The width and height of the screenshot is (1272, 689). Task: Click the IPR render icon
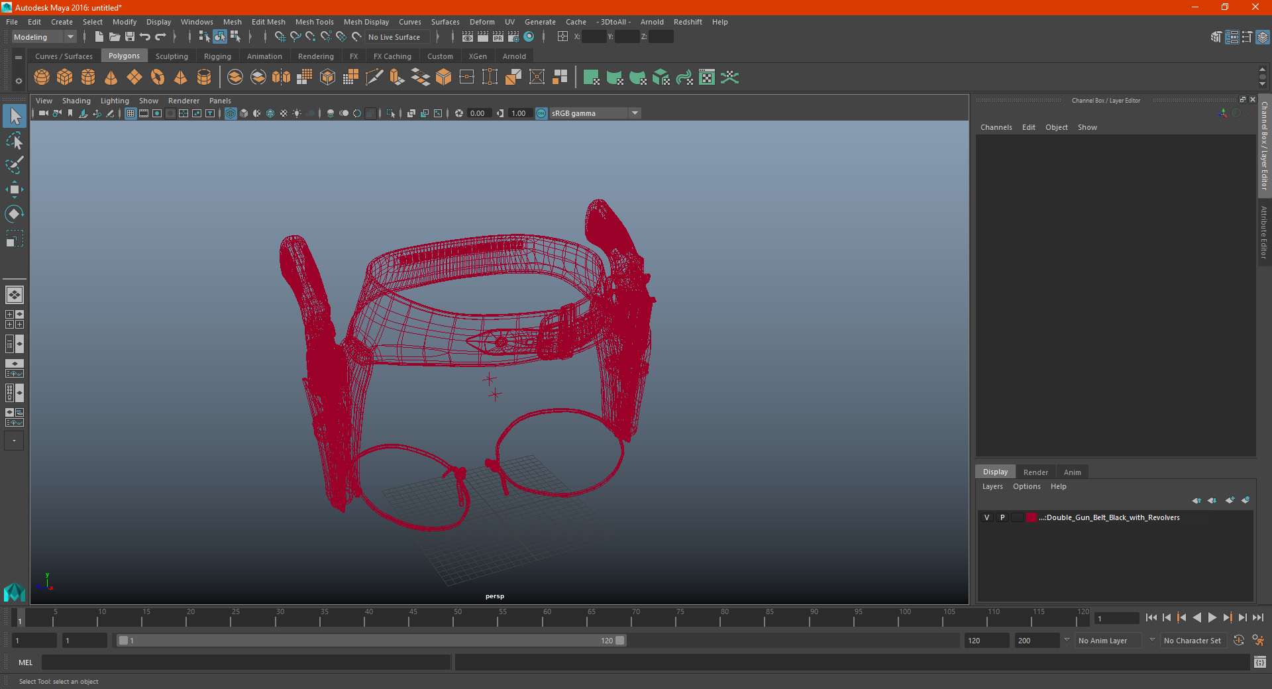pos(498,37)
